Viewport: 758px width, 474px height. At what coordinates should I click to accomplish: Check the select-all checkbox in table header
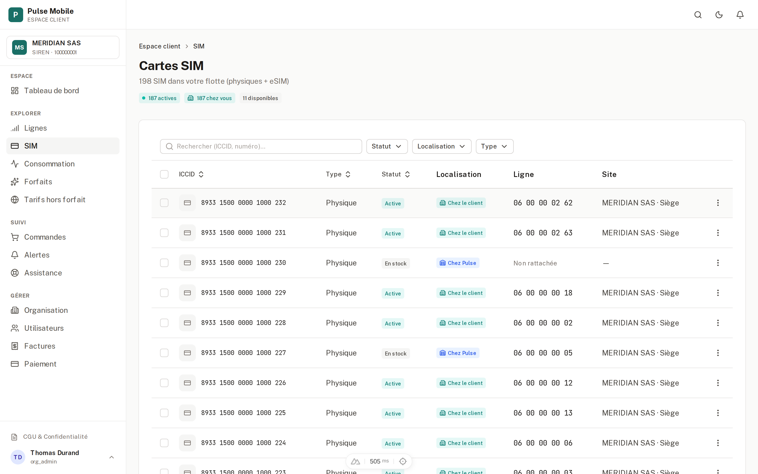(x=164, y=174)
